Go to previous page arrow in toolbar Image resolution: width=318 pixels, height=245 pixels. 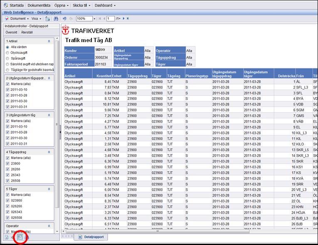[x=104, y=18]
